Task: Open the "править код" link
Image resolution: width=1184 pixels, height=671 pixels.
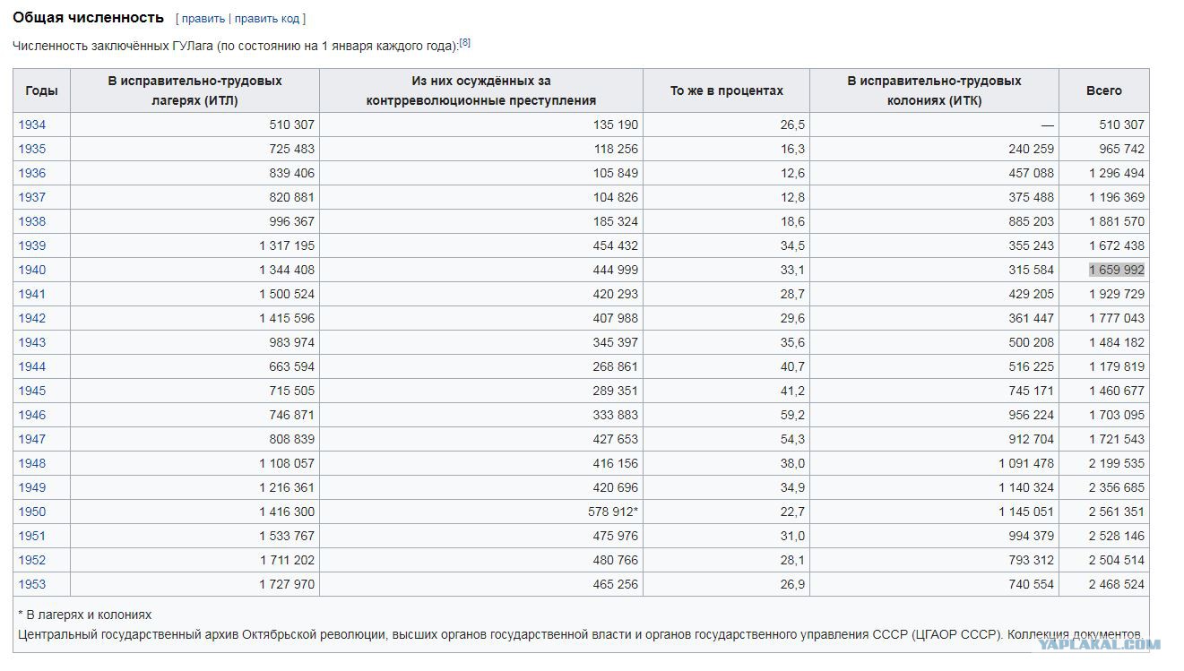Action: 267,19
